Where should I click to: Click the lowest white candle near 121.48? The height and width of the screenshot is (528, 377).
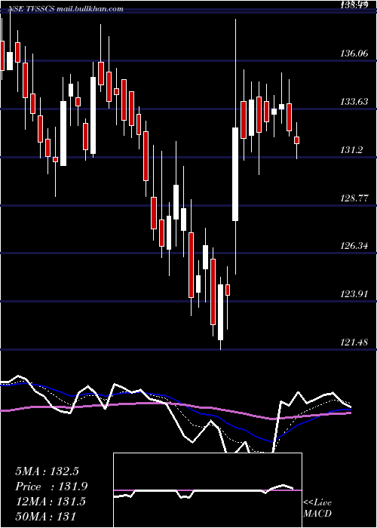click(220, 312)
